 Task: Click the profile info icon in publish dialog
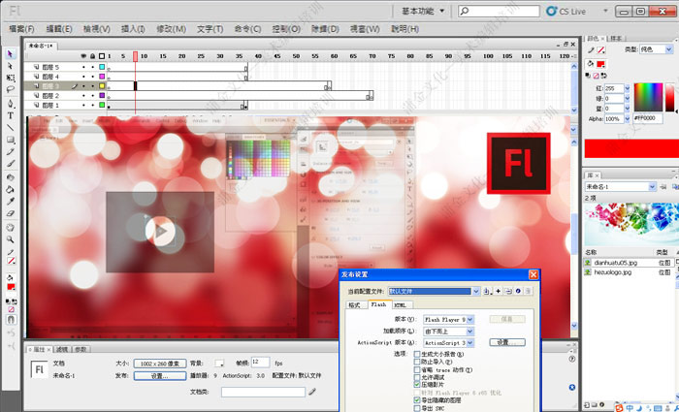tap(518, 291)
